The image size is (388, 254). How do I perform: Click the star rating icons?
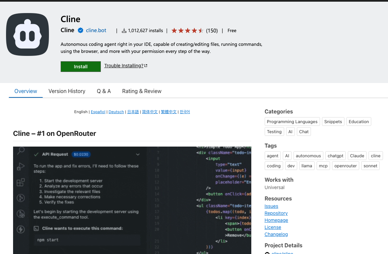(188, 31)
